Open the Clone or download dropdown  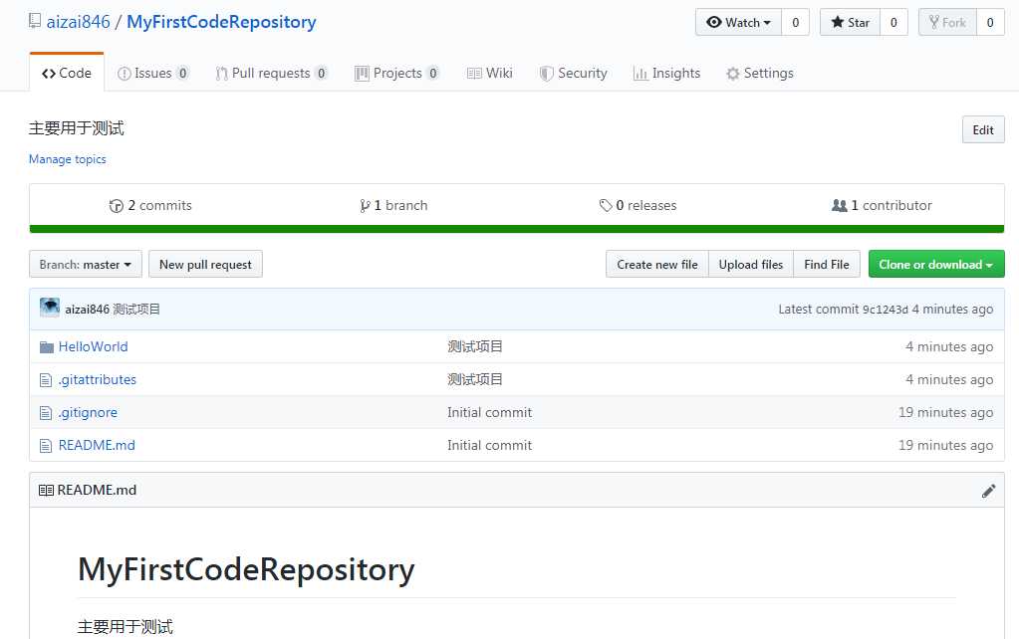click(936, 265)
